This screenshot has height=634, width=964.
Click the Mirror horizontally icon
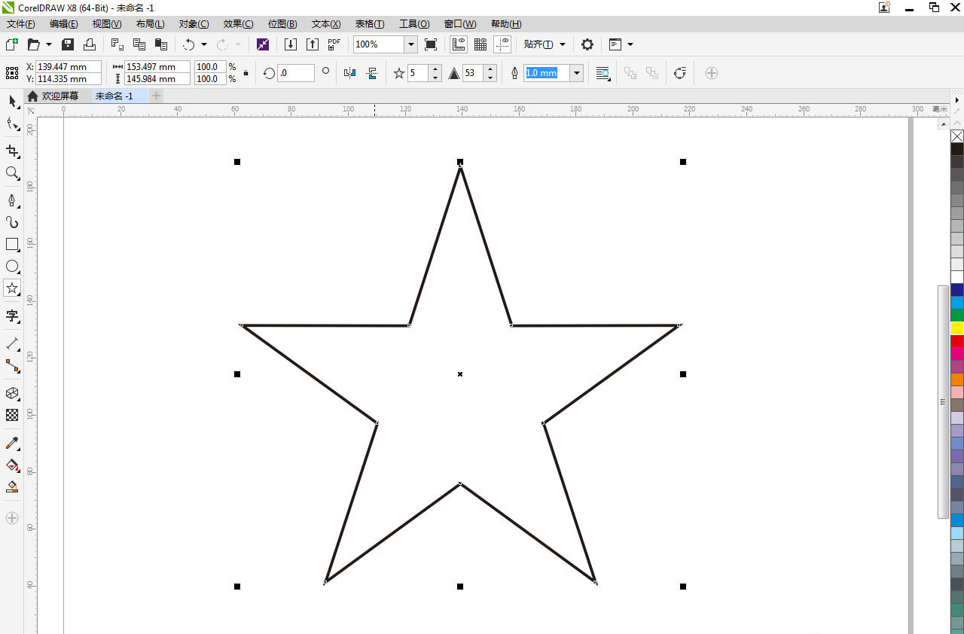[349, 73]
